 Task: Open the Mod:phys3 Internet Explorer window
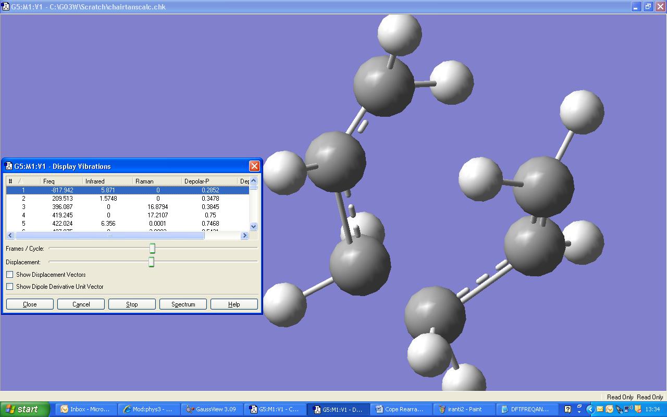[148, 409]
